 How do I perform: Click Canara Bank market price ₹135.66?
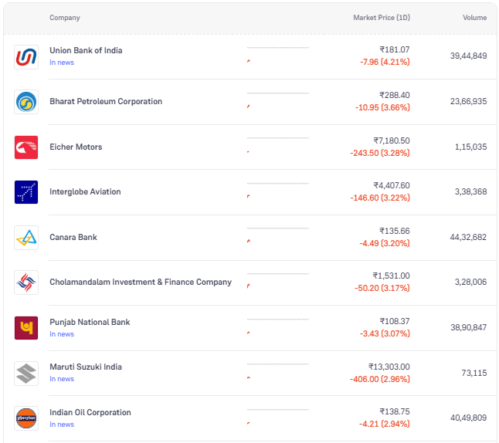pyautogui.click(x=394, y=231)
